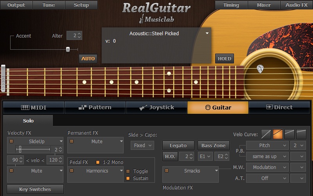Open the 'same as up' dropdown
Screen dimensions: 313x196
point(267,156)
